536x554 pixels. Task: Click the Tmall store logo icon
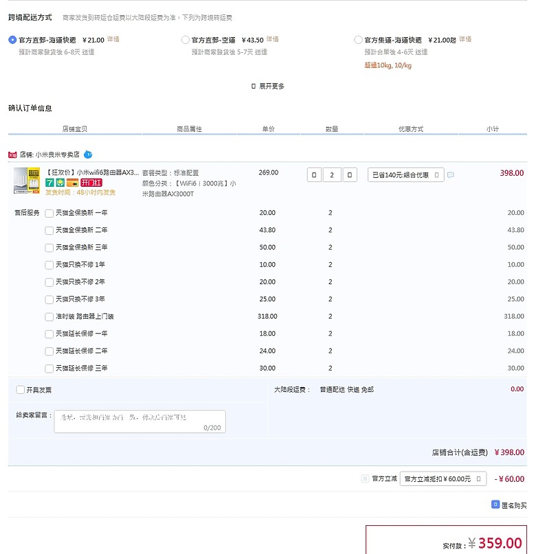click(x=12, y=154)
